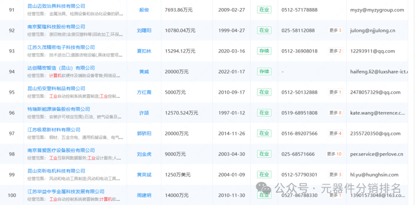Expand 更多 8 phones for 0519-68951808
This screenshot has width=415, height=205.
point(335,113)
